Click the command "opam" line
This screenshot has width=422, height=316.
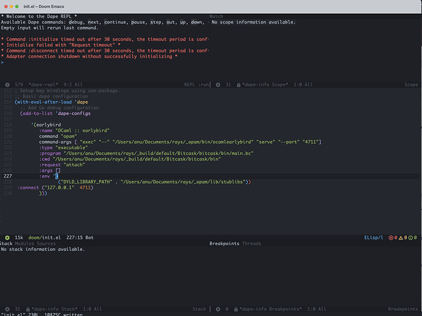pyautogui.click(x=58, y=137)
